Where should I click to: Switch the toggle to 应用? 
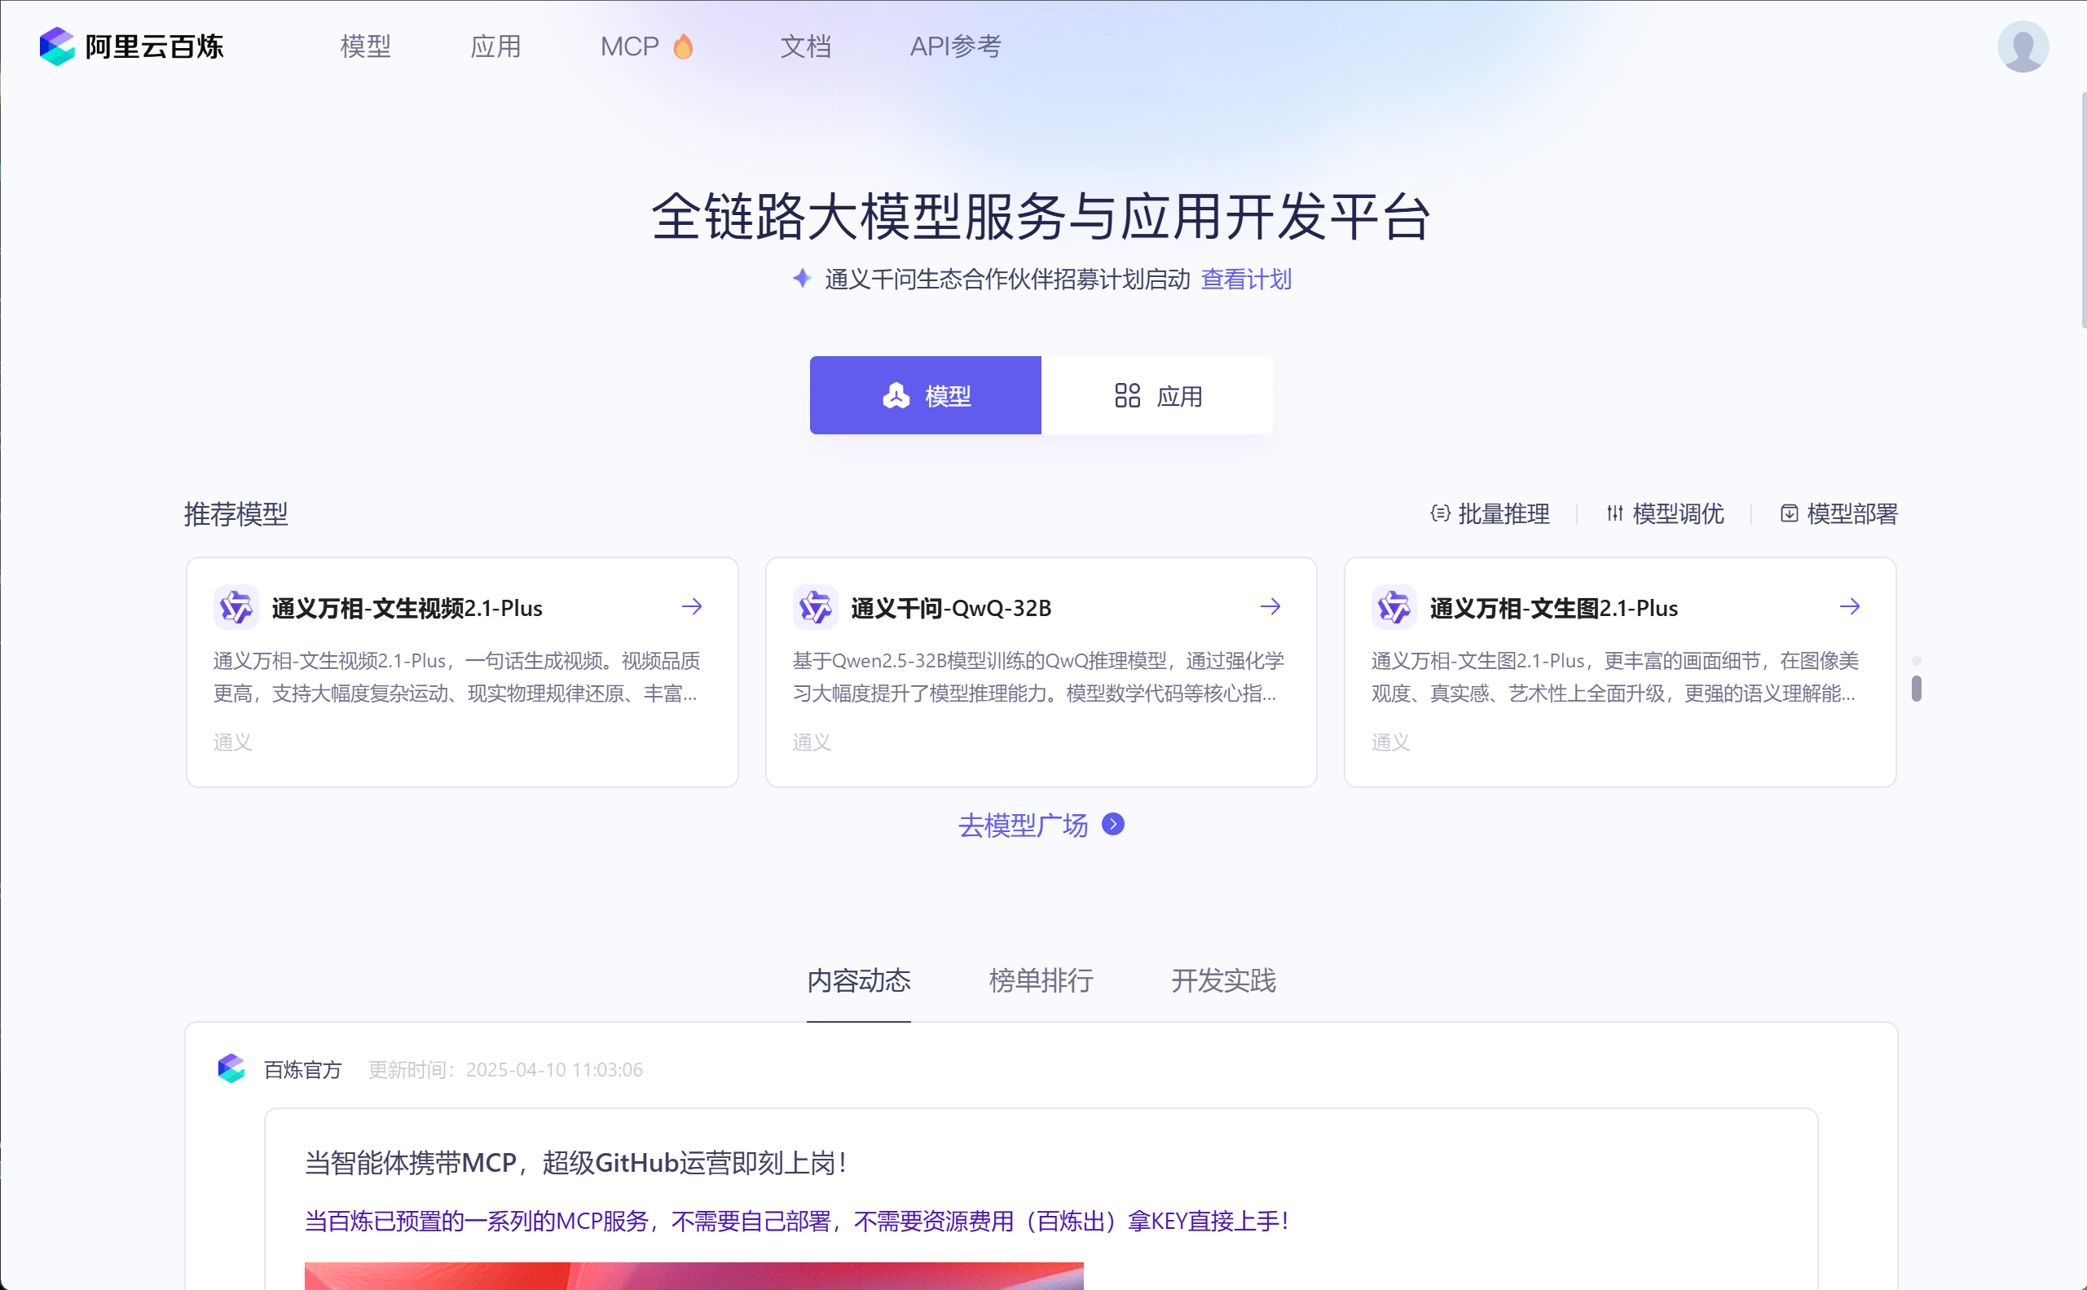point(1157,396)
